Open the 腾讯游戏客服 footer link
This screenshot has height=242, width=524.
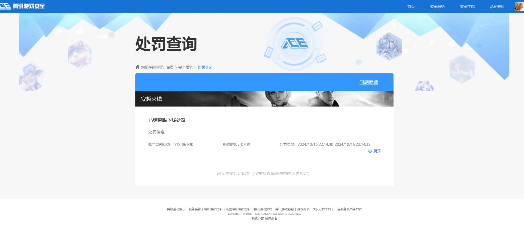point(285,209)
